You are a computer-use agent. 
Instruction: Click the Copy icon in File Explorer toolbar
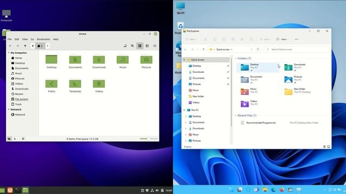click(215, 39)
